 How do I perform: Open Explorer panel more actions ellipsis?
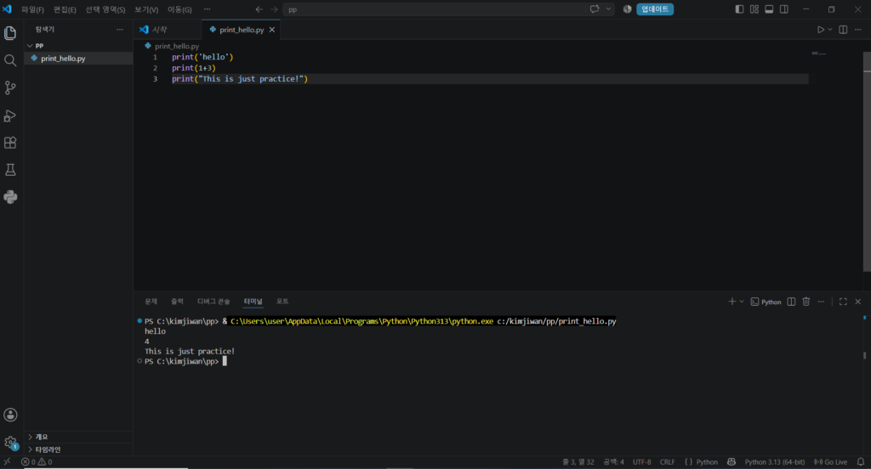click(120, 30)
